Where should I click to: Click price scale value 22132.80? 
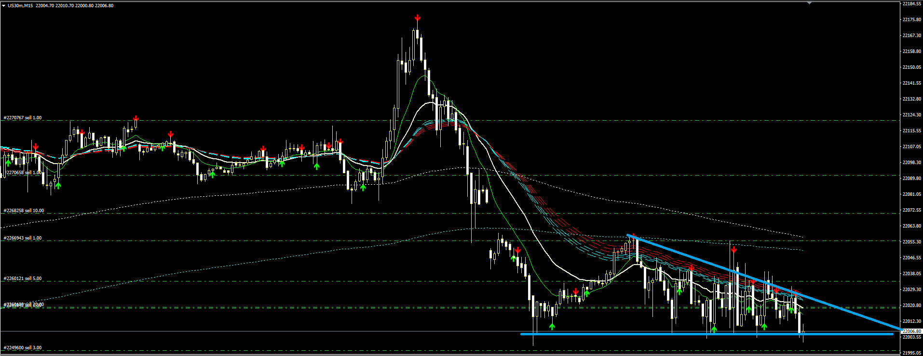(912, 99)
